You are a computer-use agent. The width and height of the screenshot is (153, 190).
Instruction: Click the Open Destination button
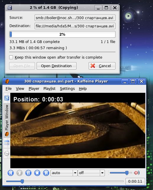[56, 66]
